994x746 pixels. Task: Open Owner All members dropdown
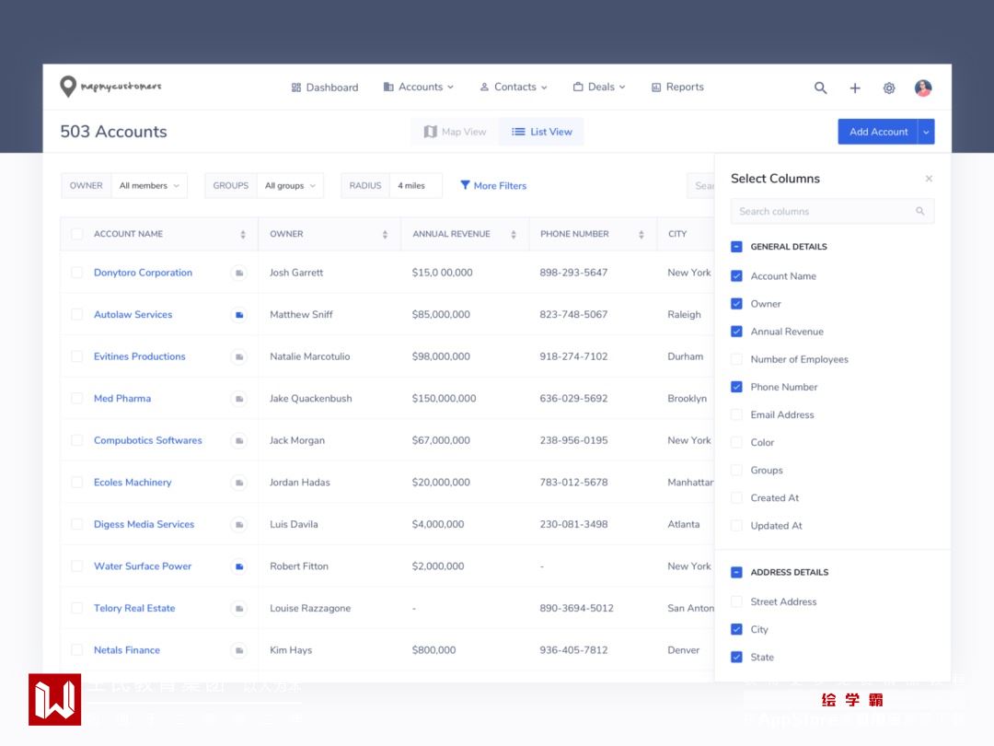click(x=150, y=186)
